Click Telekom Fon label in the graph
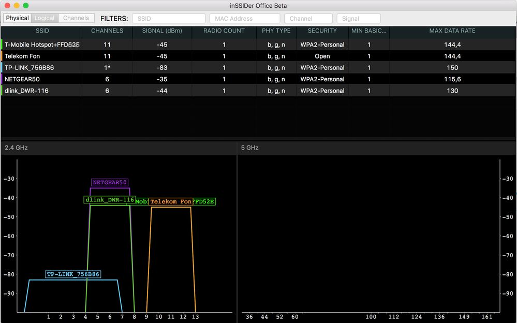517x323 pixels. (x=171, y=201)
